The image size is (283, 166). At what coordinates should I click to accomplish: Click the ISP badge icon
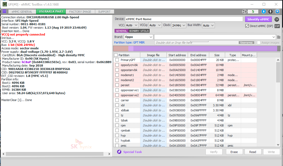coord(277,26)
